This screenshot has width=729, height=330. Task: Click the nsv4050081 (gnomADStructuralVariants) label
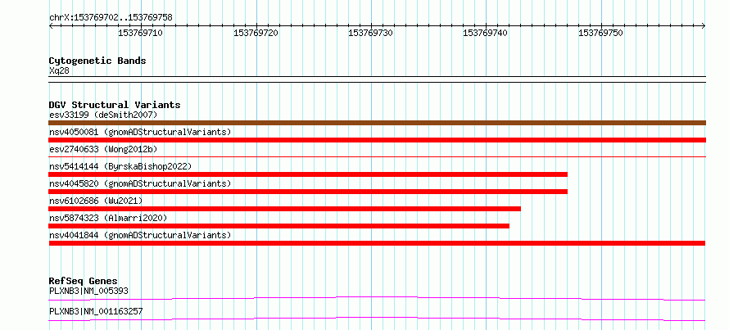tap(140, 132)
